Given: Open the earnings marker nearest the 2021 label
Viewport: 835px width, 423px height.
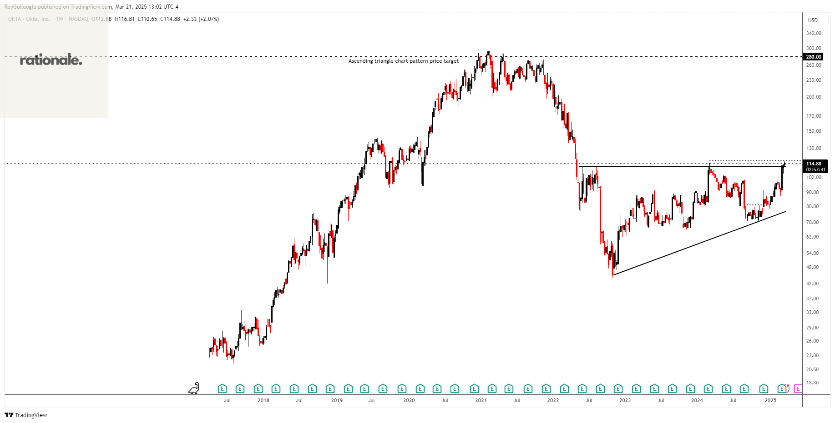Looking at the screenshot, I should [x=474, y=388].
